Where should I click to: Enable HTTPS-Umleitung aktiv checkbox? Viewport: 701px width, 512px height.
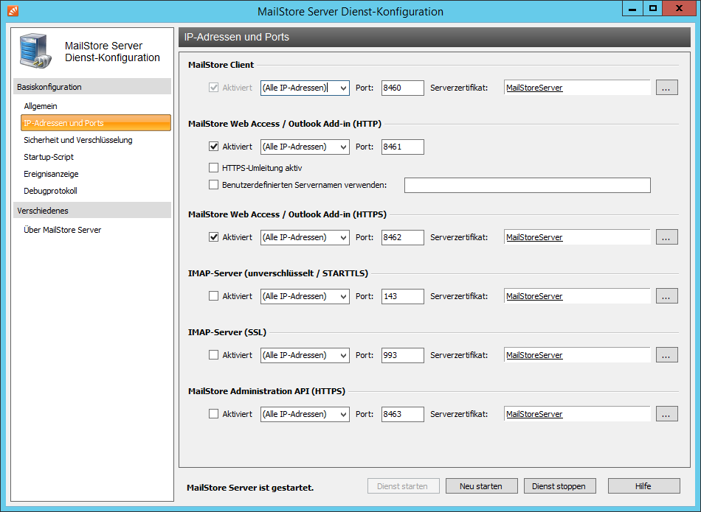click(214, 168)
